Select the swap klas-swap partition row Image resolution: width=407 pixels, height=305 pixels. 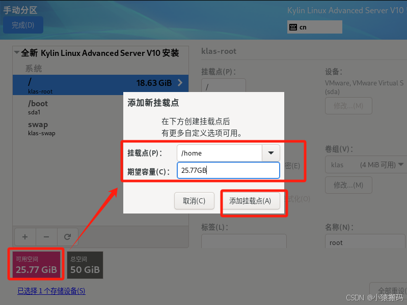(x=68, y=128)
